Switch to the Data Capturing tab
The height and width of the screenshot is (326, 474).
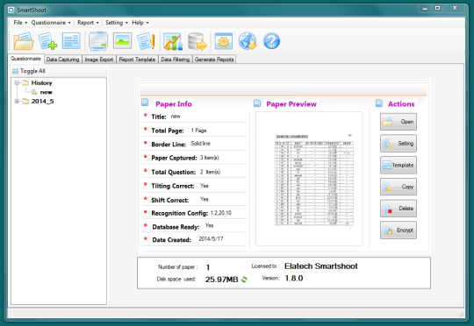(63, 60)
